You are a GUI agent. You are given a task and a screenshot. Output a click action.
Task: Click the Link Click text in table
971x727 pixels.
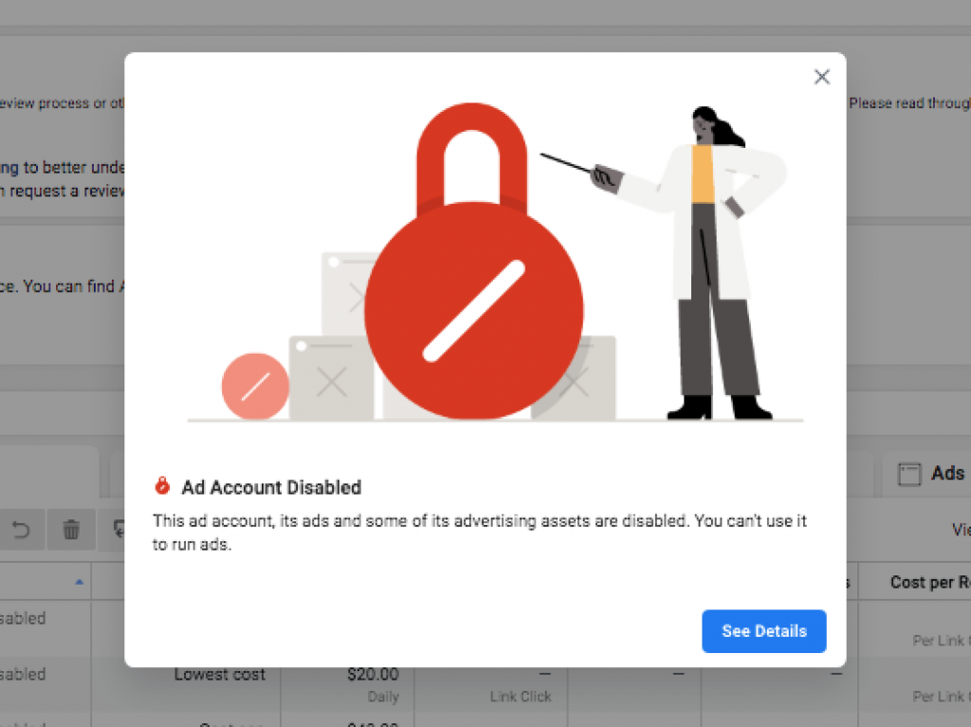coord(521,697)
